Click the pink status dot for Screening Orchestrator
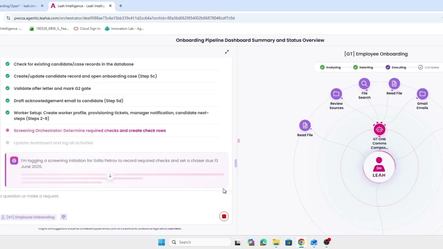This screenshot has width=443, height=249. pyautogui.click(x=8, y=130)
